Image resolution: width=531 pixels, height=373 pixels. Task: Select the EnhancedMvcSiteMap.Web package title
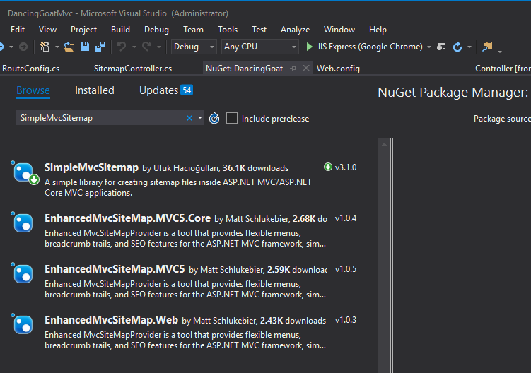coord(112,320)
